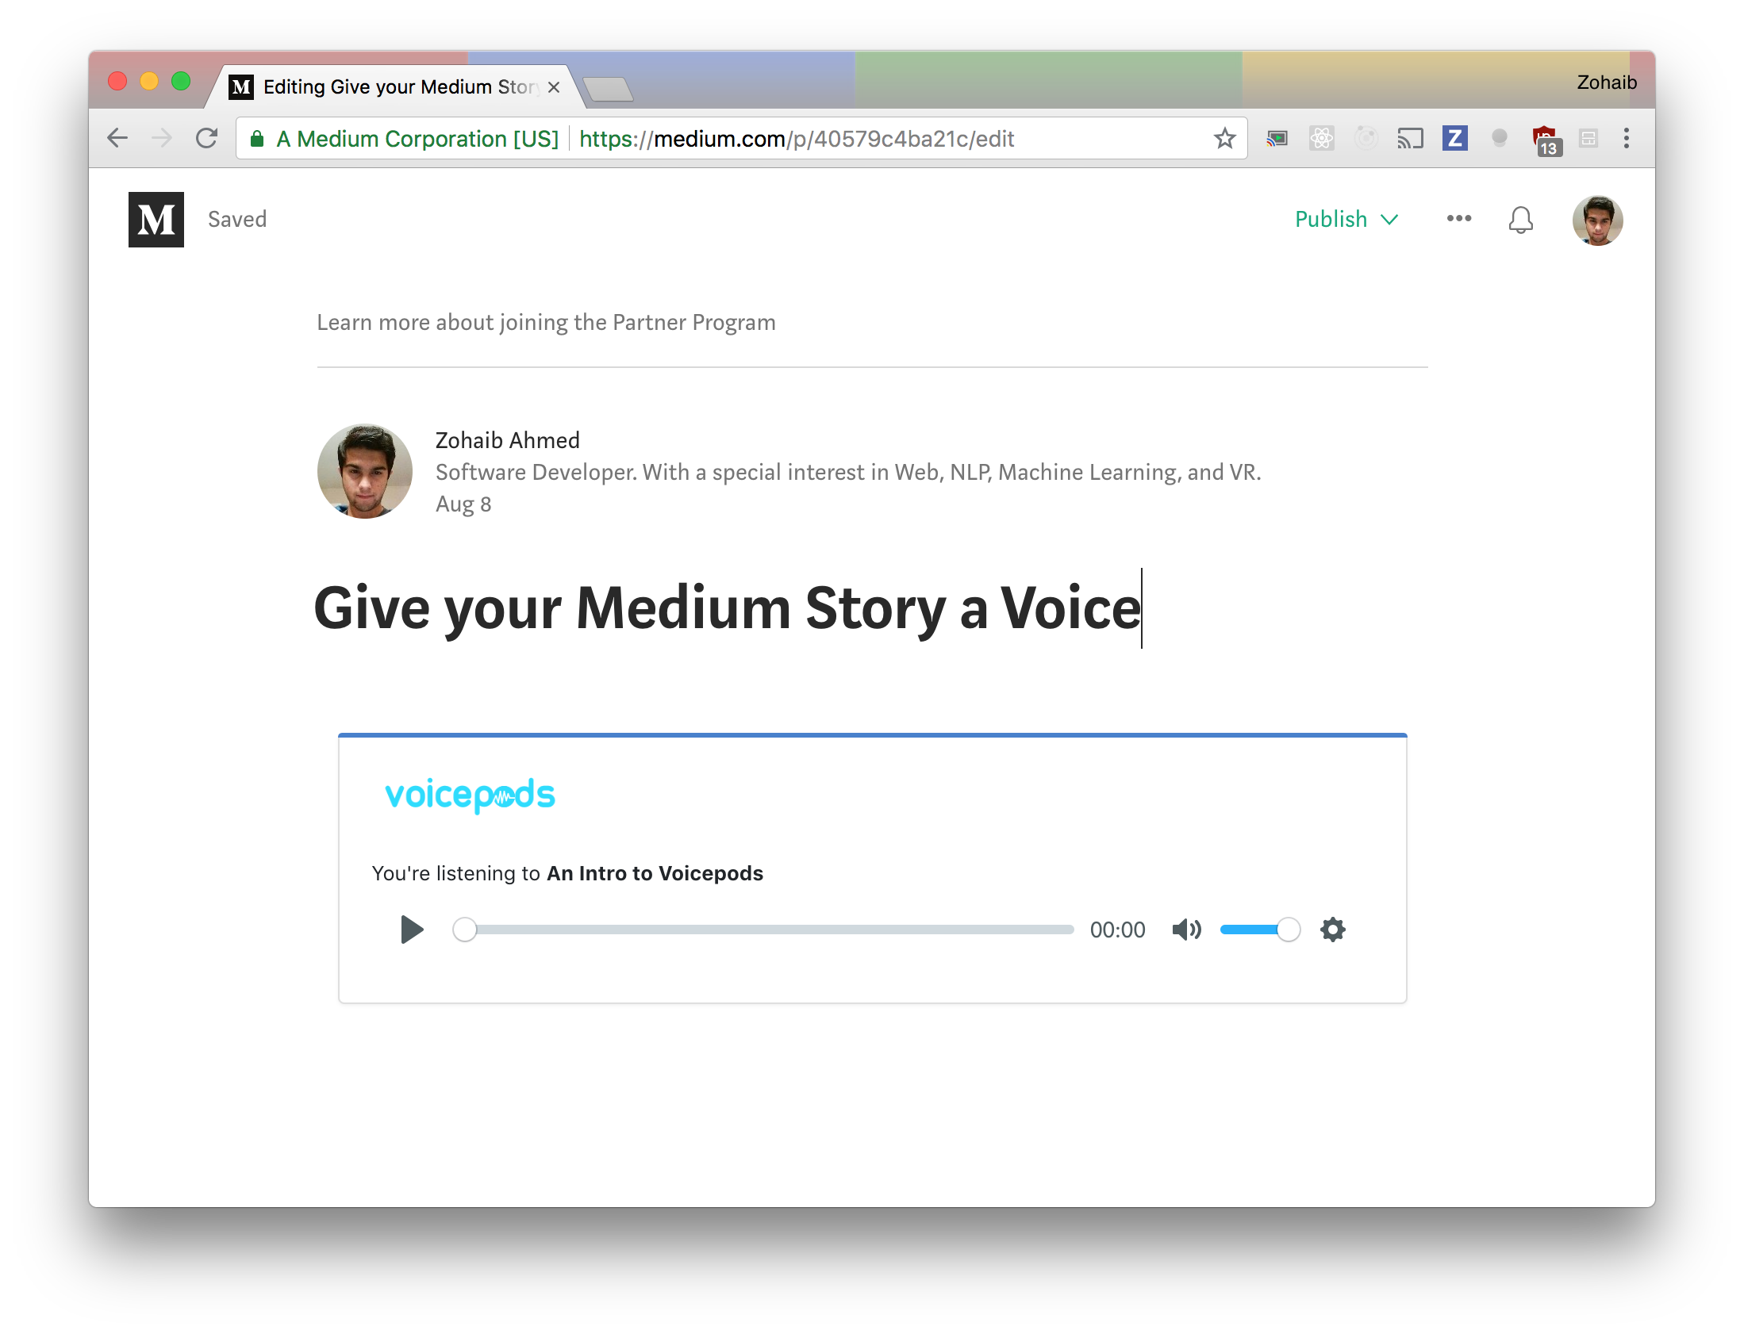The width and height of the screenshot is (1744, 1334).
Task: Click the Saved status text
Action: (236, 219)
